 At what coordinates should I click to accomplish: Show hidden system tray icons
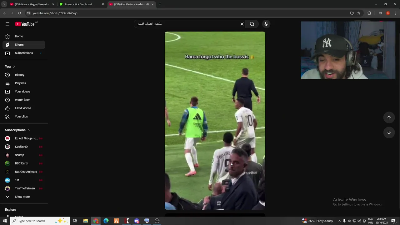coord(339,221)
